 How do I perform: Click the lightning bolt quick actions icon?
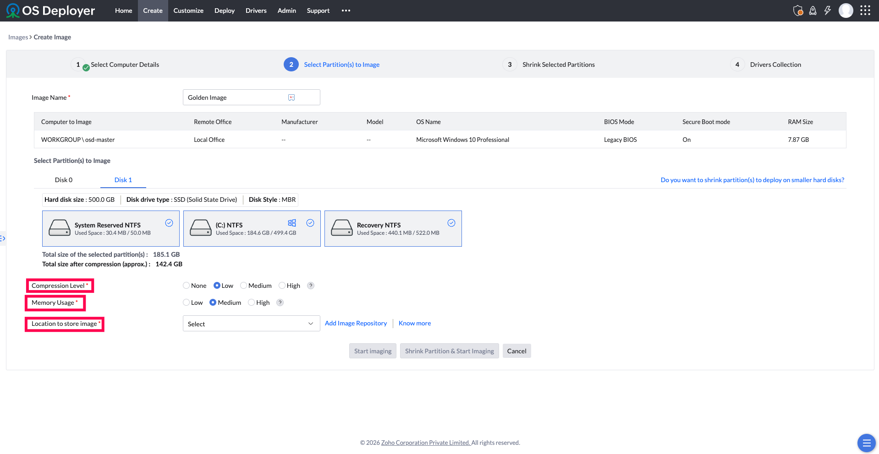(827, 11)
